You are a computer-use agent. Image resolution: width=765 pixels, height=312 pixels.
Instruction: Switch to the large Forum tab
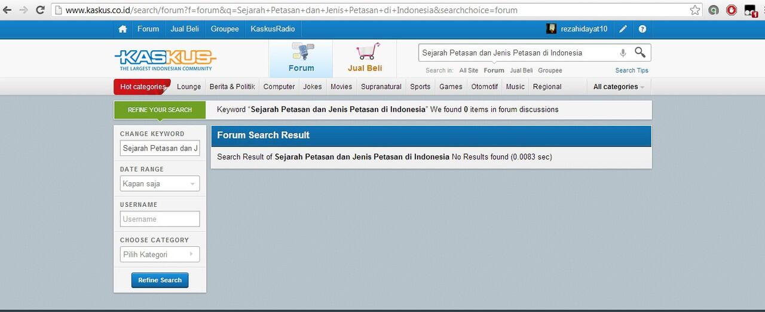click(301, 59)
